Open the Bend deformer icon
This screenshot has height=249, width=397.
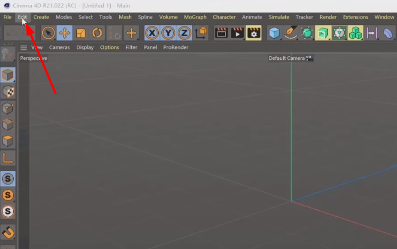[388, 33]
